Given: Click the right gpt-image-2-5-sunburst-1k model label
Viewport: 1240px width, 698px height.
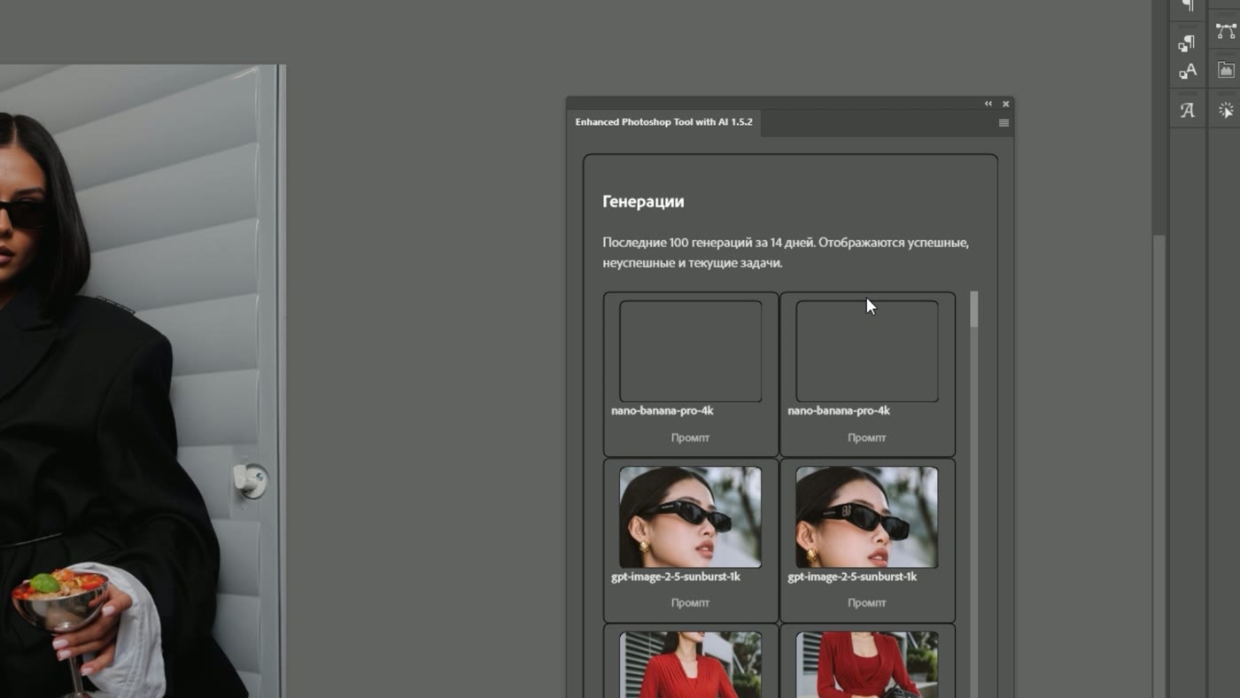Looking at the screenshot, I should pyautogui.click(x=852, y=577).
